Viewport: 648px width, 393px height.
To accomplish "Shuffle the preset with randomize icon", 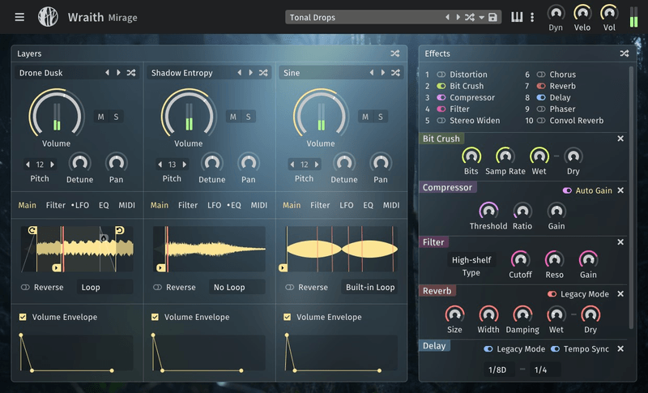I will (x=469, y=18).
